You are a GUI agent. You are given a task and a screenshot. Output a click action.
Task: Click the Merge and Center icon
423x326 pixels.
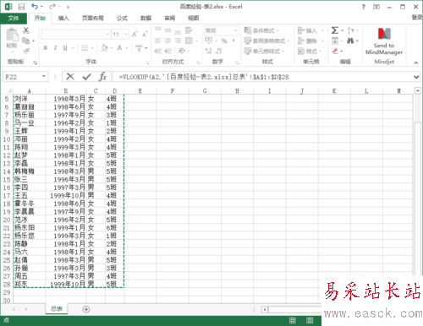pyautogui.click(x=189, y=41)
